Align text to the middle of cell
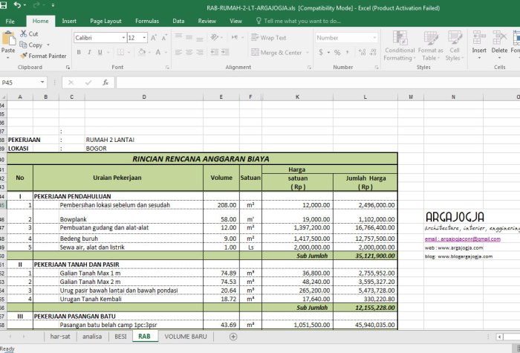This screenshot has width=520, height=353. (189, 37)
